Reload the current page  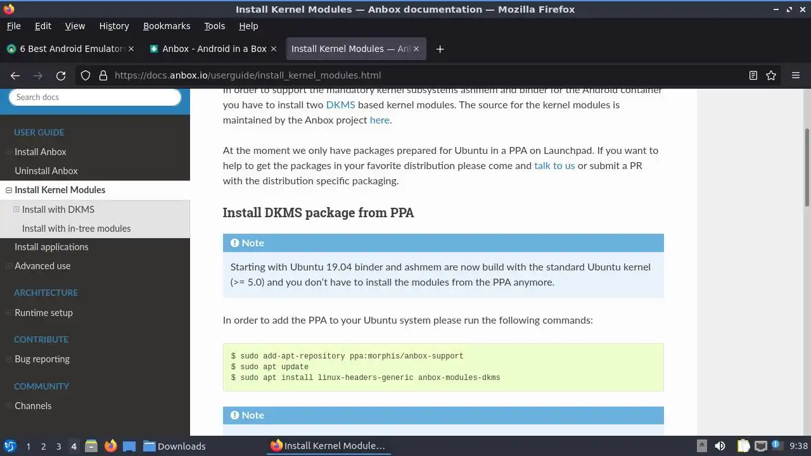pyautogui.click(x=61, y=75)
